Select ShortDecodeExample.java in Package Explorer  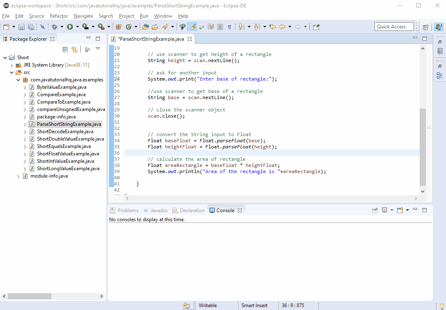[x=65, y=132]
